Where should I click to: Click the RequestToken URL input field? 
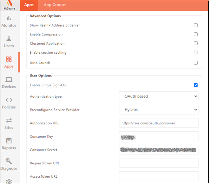159,163
